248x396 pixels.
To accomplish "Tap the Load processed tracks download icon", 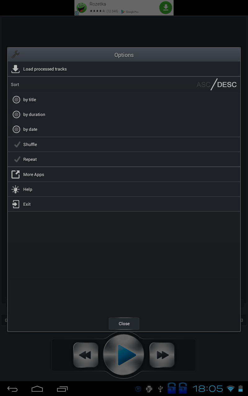I will [15, 69].
